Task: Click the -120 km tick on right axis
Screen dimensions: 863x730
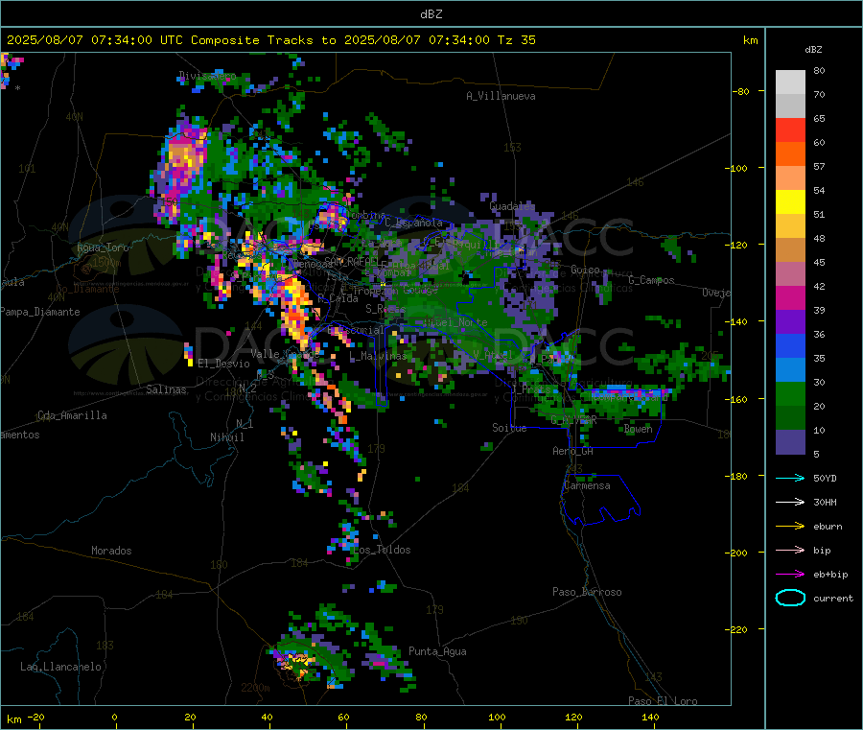Action: point(737,245)
